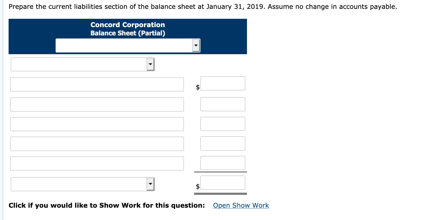Click the dollar sign beside the total field
The height and width of the screenshot is (220, 428).
[197, 186]
